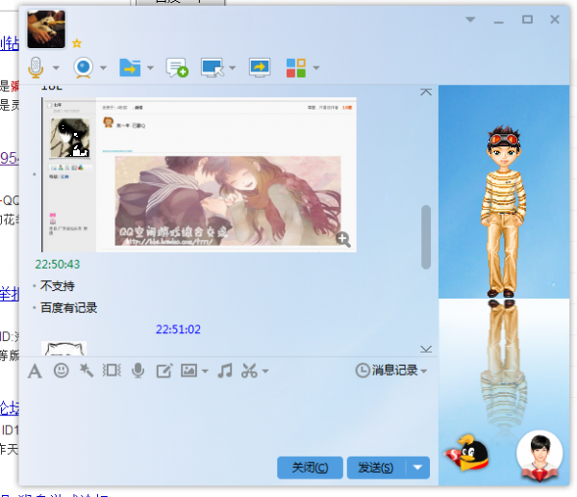This screenshot has height=497, width=577.
Task: Click timestamp 22:51:02
Action: pyautogui.click(x=179, y=328)
